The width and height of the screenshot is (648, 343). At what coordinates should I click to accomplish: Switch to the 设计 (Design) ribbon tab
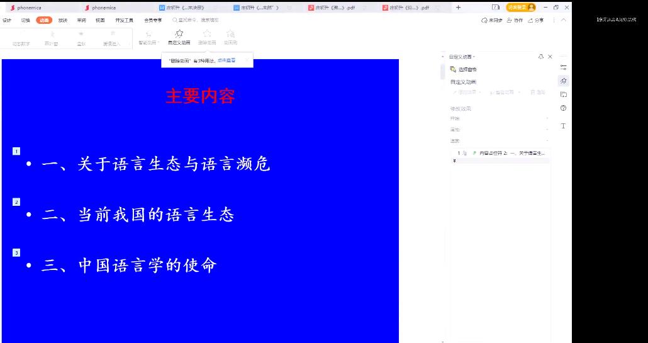(x=7, y=20)
